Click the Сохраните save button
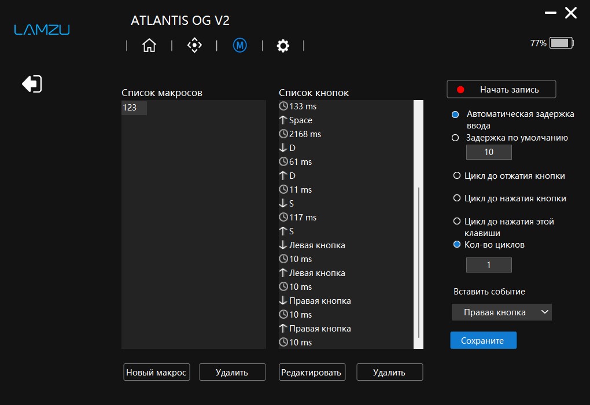The width and height of the screenshot is (590, 405). pyautogui.click(x=483, y=340)
